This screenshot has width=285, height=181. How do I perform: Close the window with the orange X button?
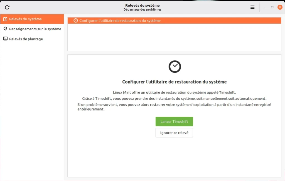(x=280, y=7)
